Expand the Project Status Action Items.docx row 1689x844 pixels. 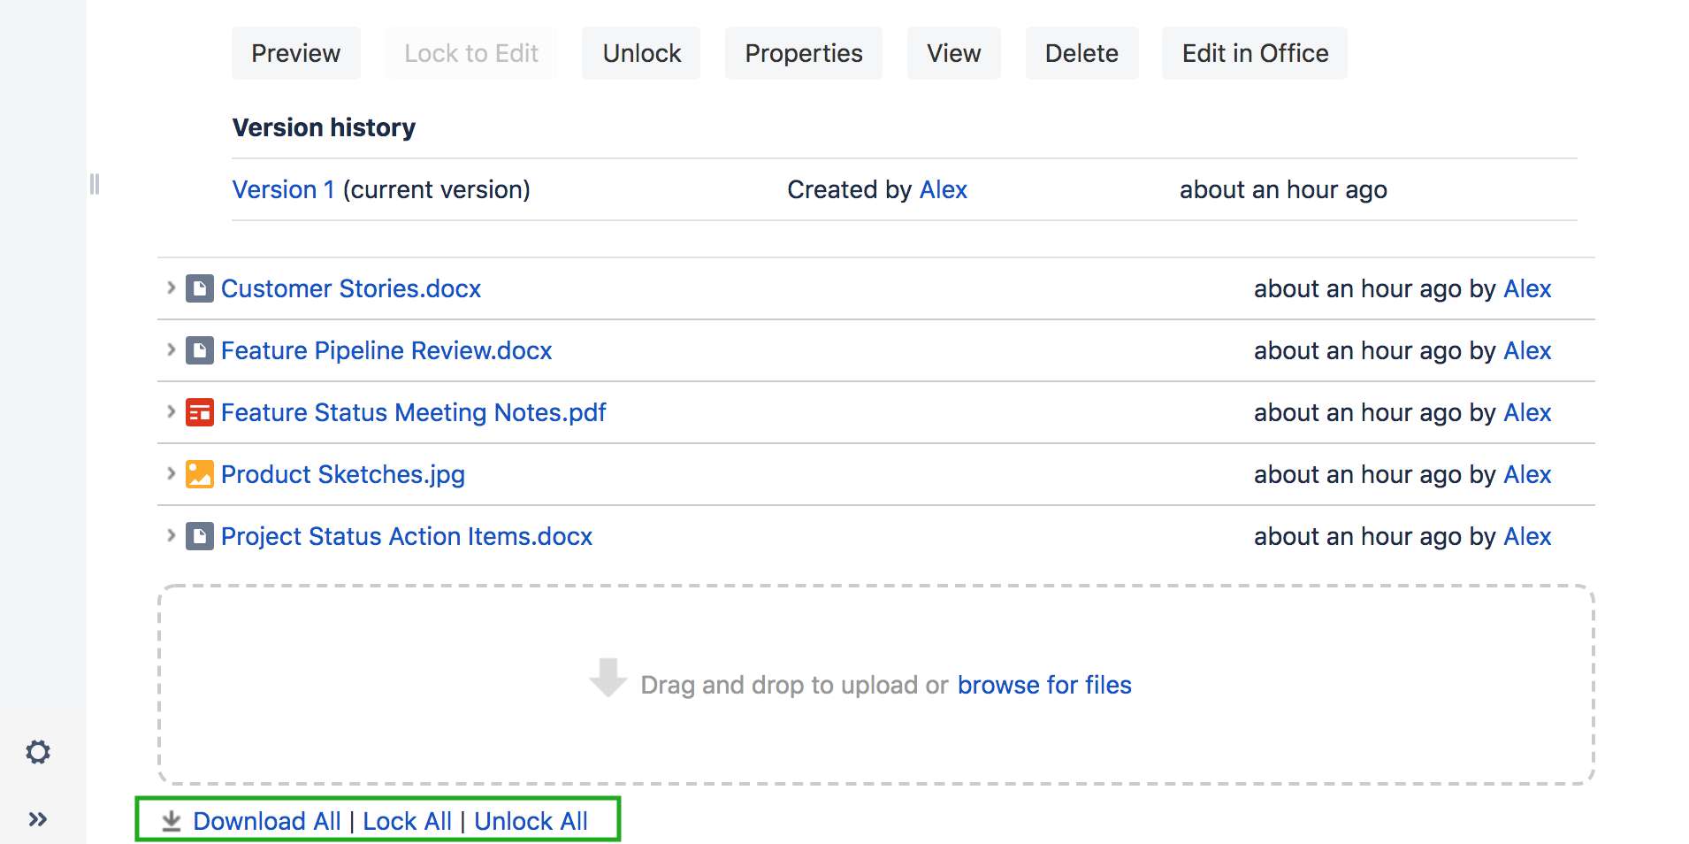(171, 535)
